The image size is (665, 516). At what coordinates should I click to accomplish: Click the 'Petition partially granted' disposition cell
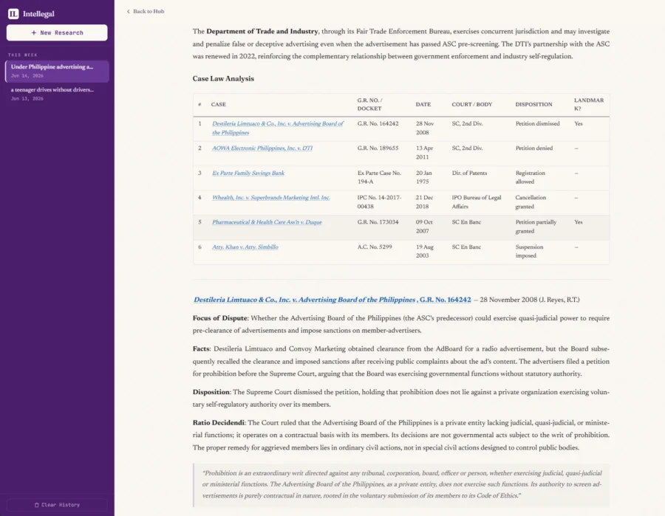536,227
